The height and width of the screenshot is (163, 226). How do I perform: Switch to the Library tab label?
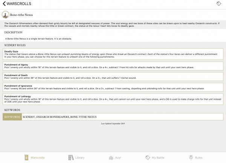[79, 157]
